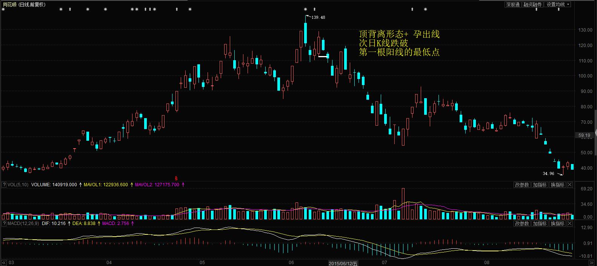Click the 05 month label on time axis

pyautogui.click(x=202, y=263)
